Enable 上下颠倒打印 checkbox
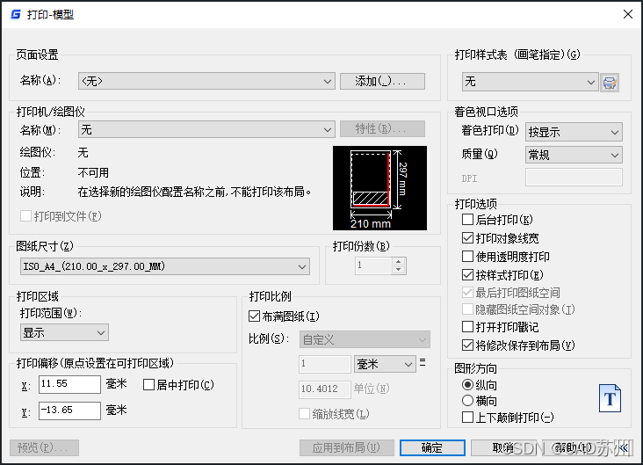Viewport: 643px width, 465px height. pyautogui.click(x=467, y=418)
